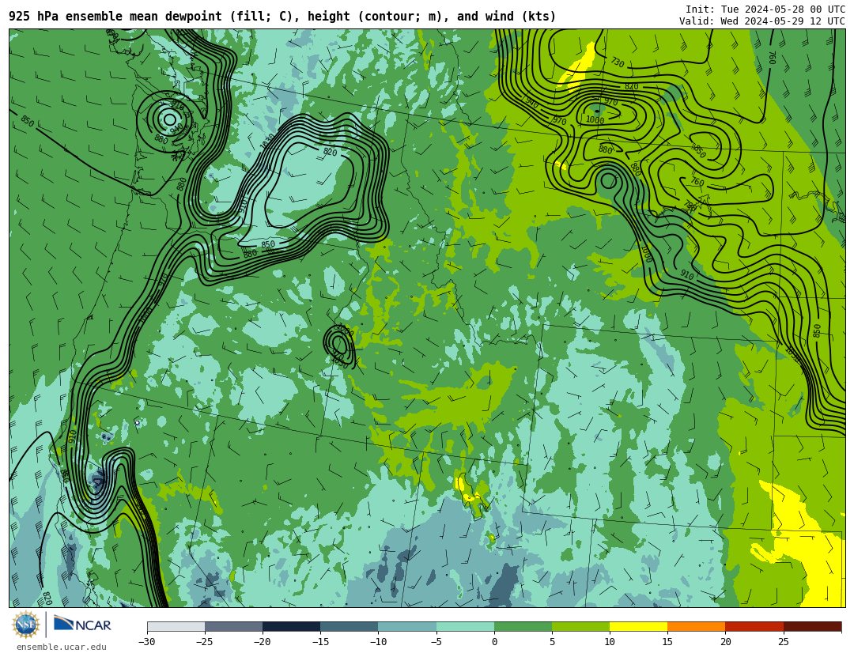
Task: Pick the muted teal -10 to -5 colorbar segment
Action: coord(407,626)
